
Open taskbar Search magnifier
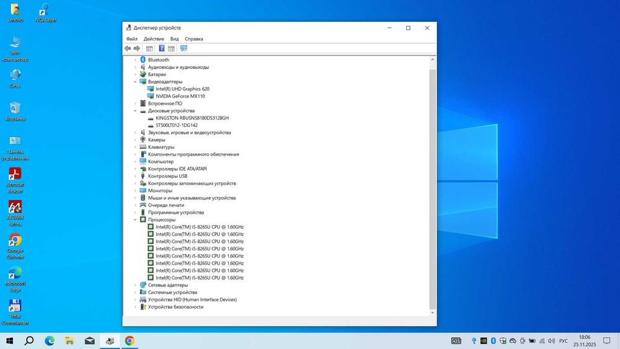(29, 340)
